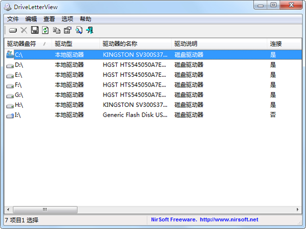The width and height of the screenshot is (306, 229).
Task: Click the Exit door toolbar icon
Action: [x=90, y=31]
